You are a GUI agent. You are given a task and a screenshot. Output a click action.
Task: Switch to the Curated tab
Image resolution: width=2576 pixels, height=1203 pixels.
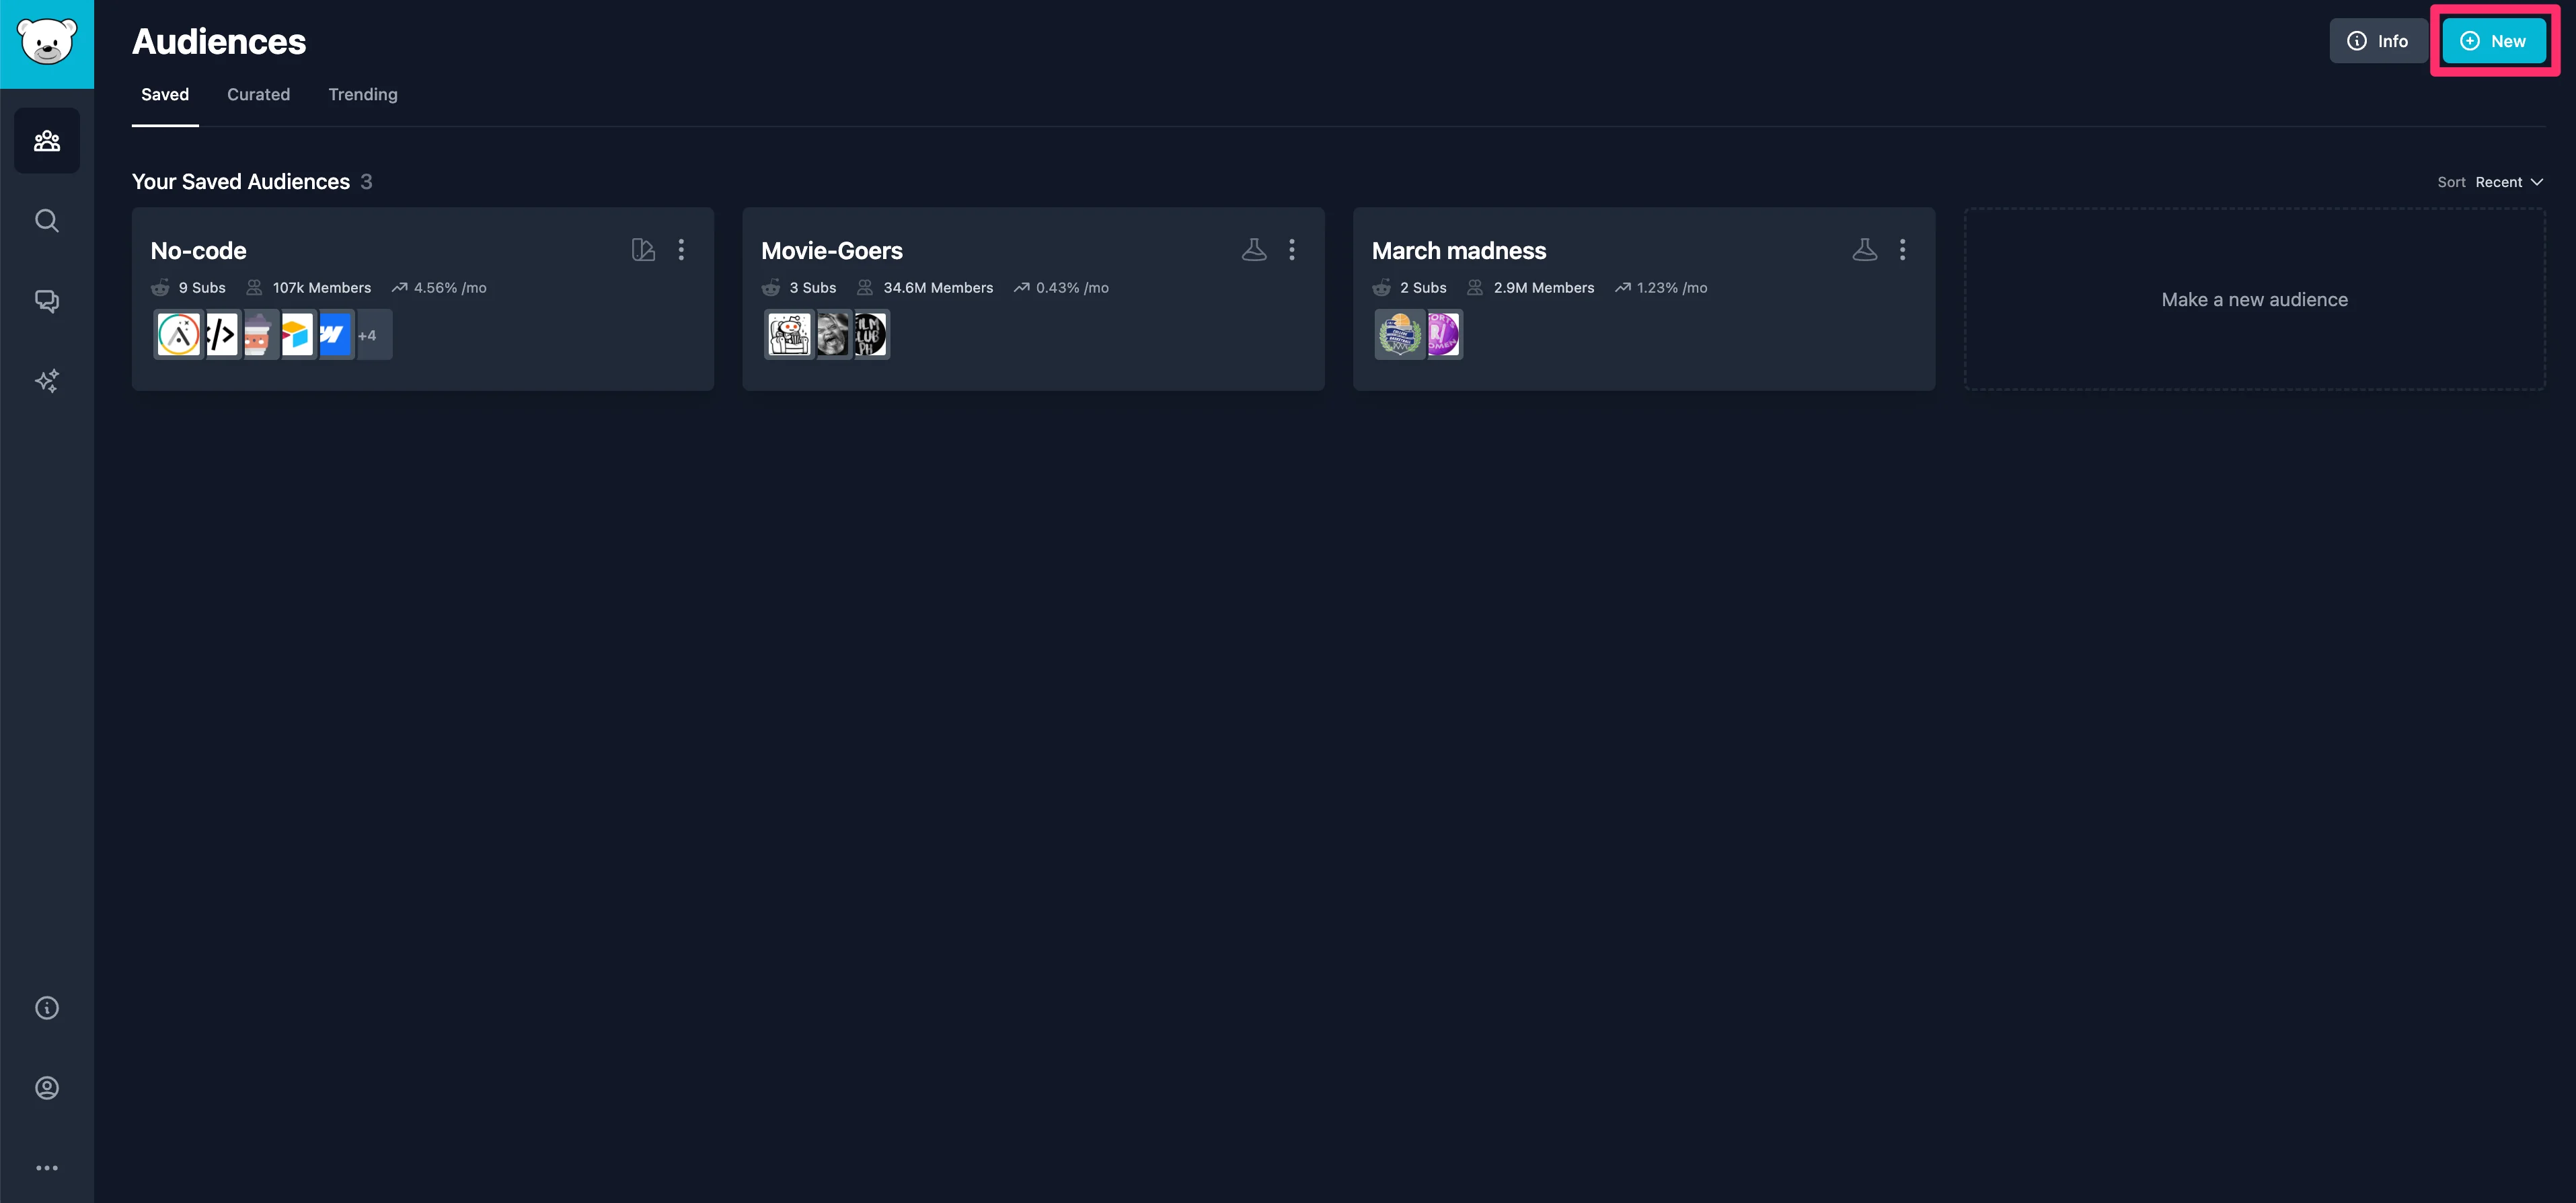[x=258, y=95]
